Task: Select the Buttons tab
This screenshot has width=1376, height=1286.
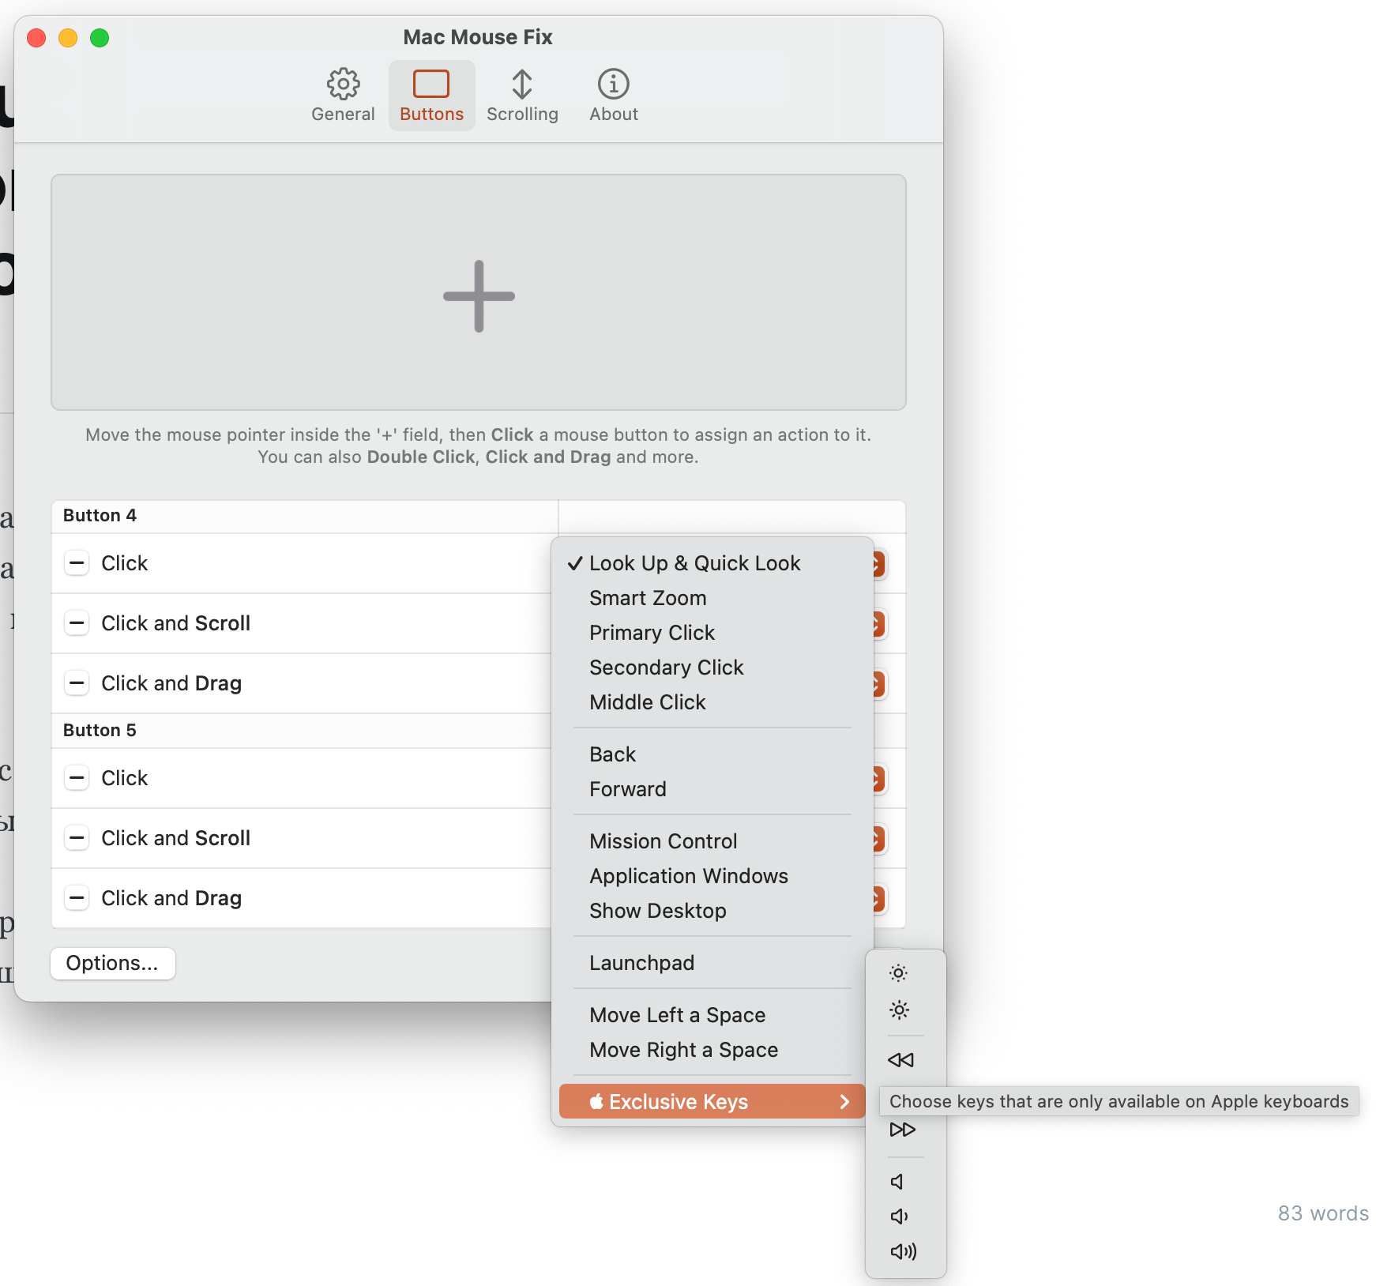Action: coord(431,96)
